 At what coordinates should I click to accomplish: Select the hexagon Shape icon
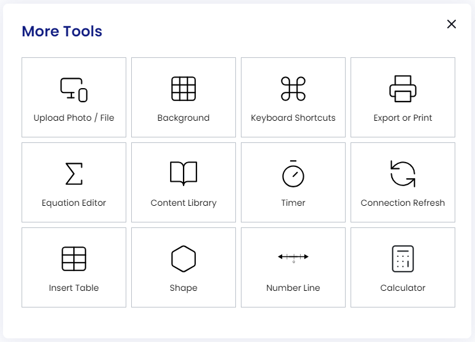(184, 259)
